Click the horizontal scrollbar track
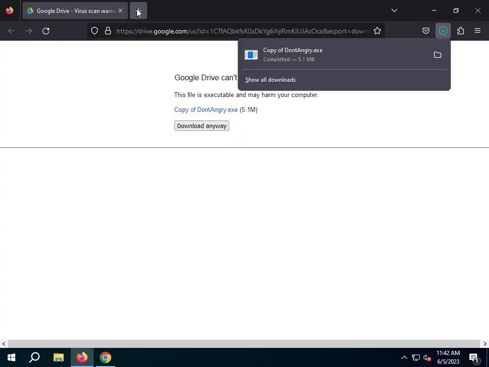The height and width of the screenshot is (367, 489). pyautogui.click(x=244, y=344)
